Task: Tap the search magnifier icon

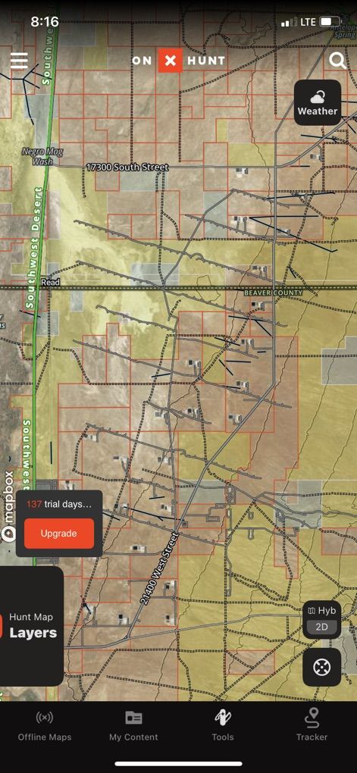Action: (x=338, y=61)
